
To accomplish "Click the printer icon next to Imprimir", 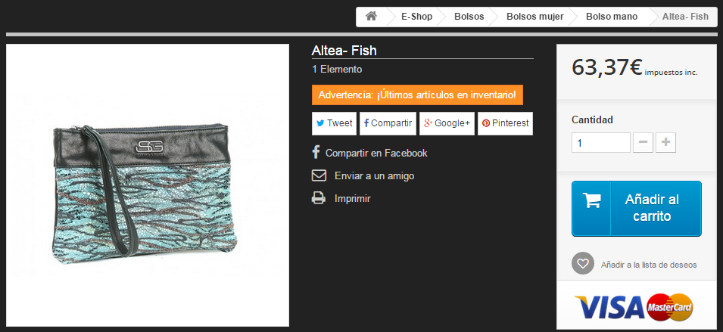I will click(319, 198).
